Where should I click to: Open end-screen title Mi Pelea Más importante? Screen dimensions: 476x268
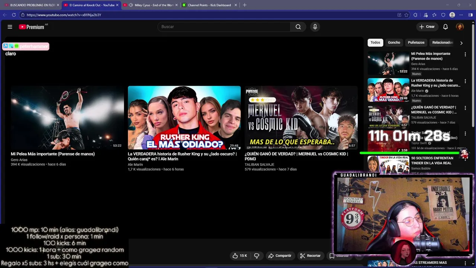53,154
